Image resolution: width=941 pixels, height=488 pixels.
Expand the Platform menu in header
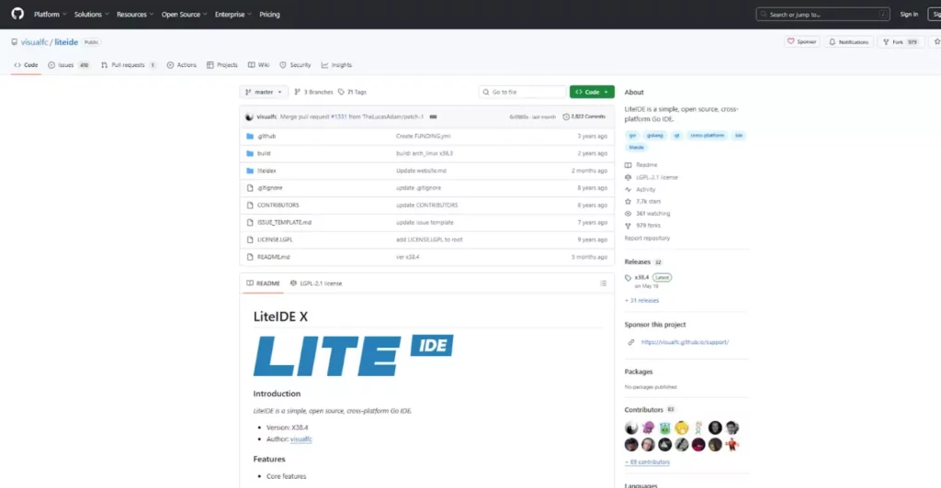click(50, 15)
